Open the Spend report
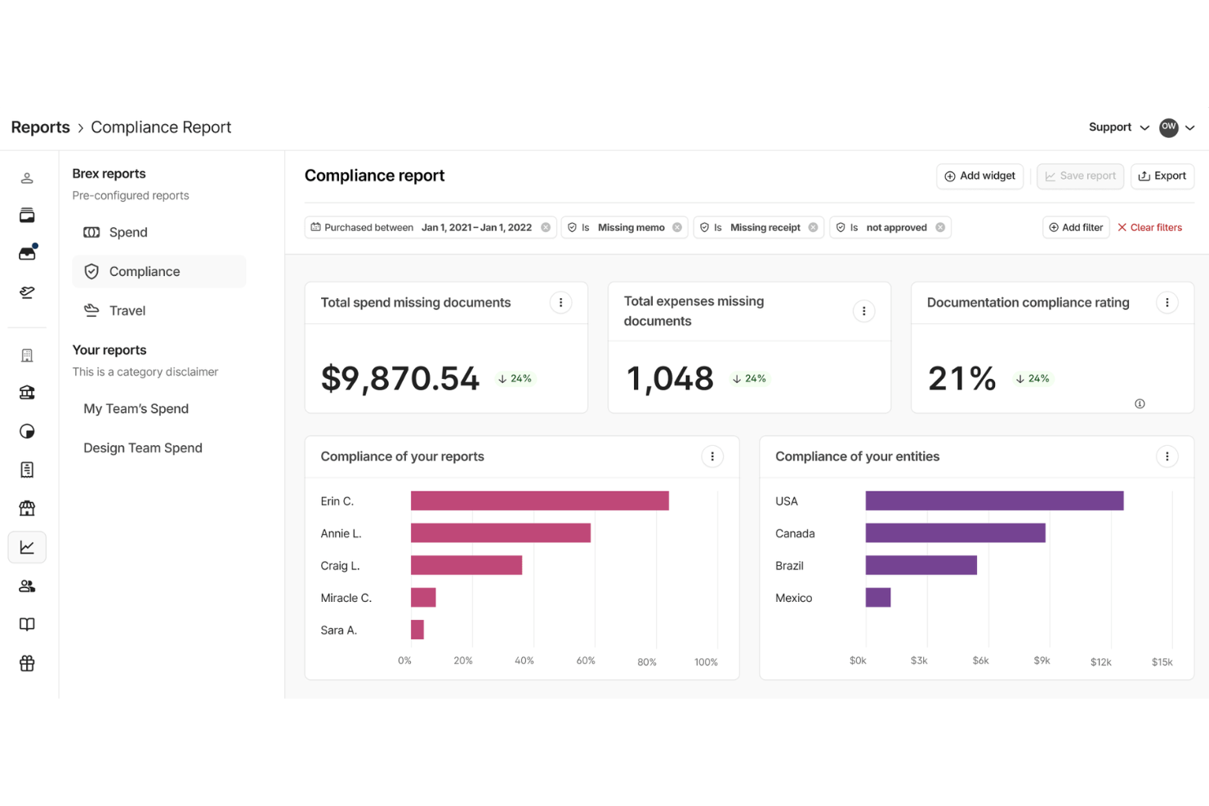Viewport: 1209px width, 806px height. (x=158, y=233)
